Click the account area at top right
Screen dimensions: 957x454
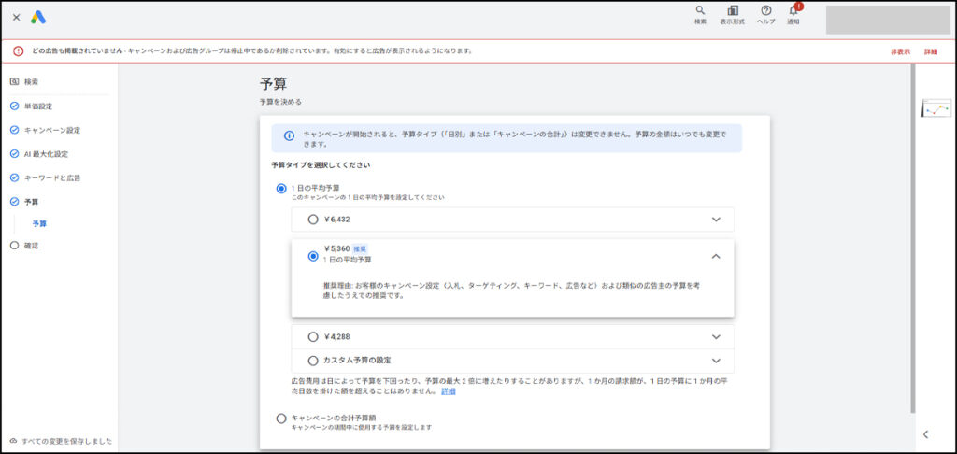click(888, 20)
